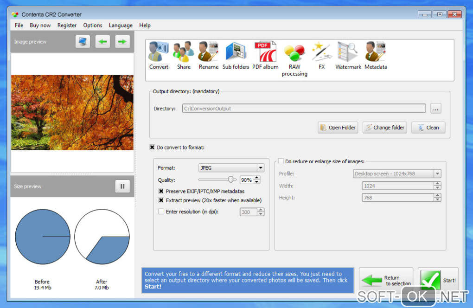Open the FX effects tool
The width and height of the screenshot is (473, 308).
tap(321, 55)
